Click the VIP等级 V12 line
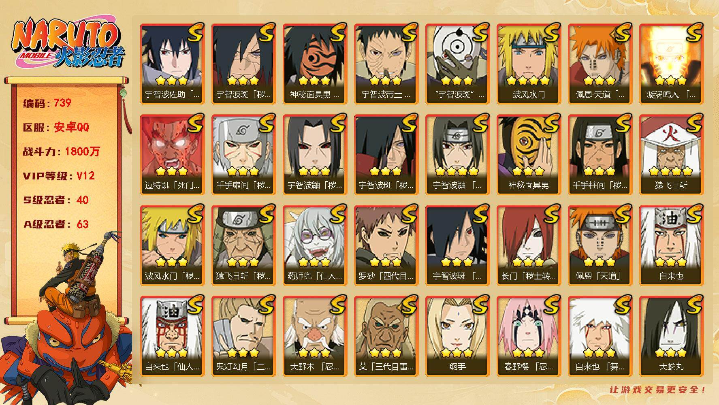719x405 pixels. (59, 176)
